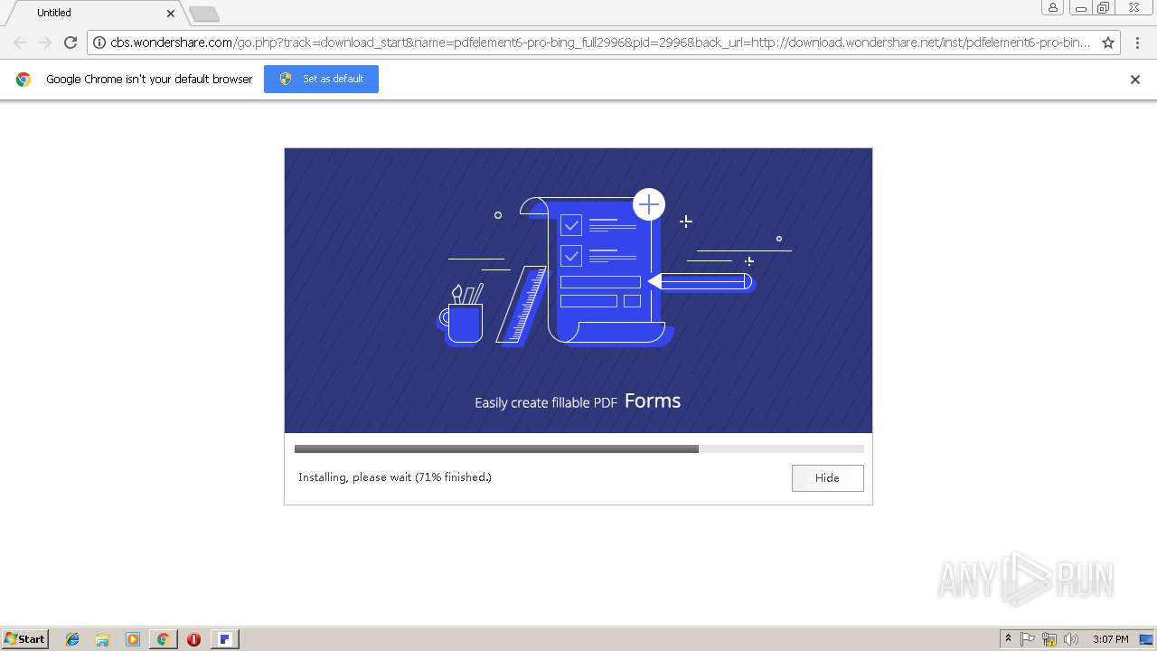The height and width of the screenshot is (651, 1157).
Task: View site information icon in address bar
Action: click(x=99, y=42)
